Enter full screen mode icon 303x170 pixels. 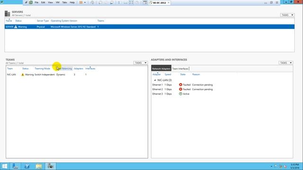131,2
